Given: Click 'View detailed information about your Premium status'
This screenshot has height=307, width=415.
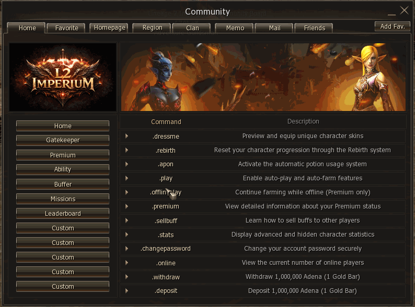Looking at the screenshot, I should pyautogui.click(x=303, y=206).
